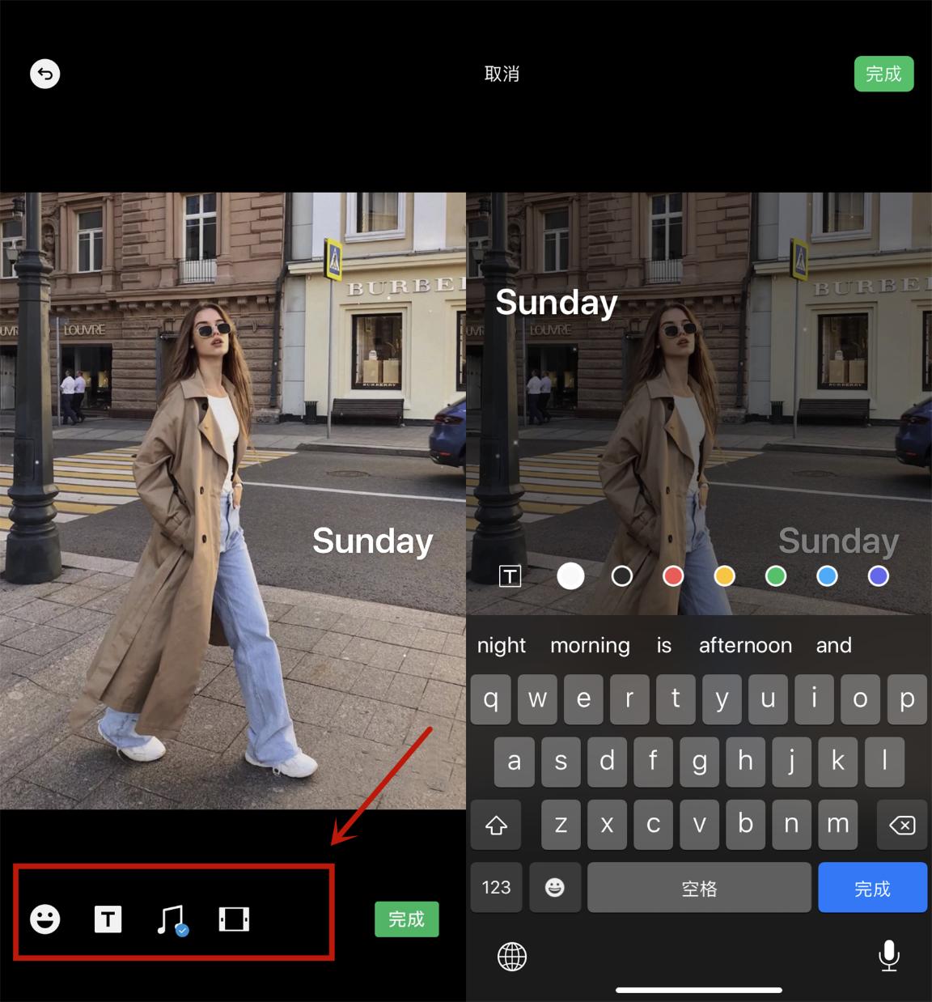
Task: Toggle the shift key
Action: click(496, 825)
